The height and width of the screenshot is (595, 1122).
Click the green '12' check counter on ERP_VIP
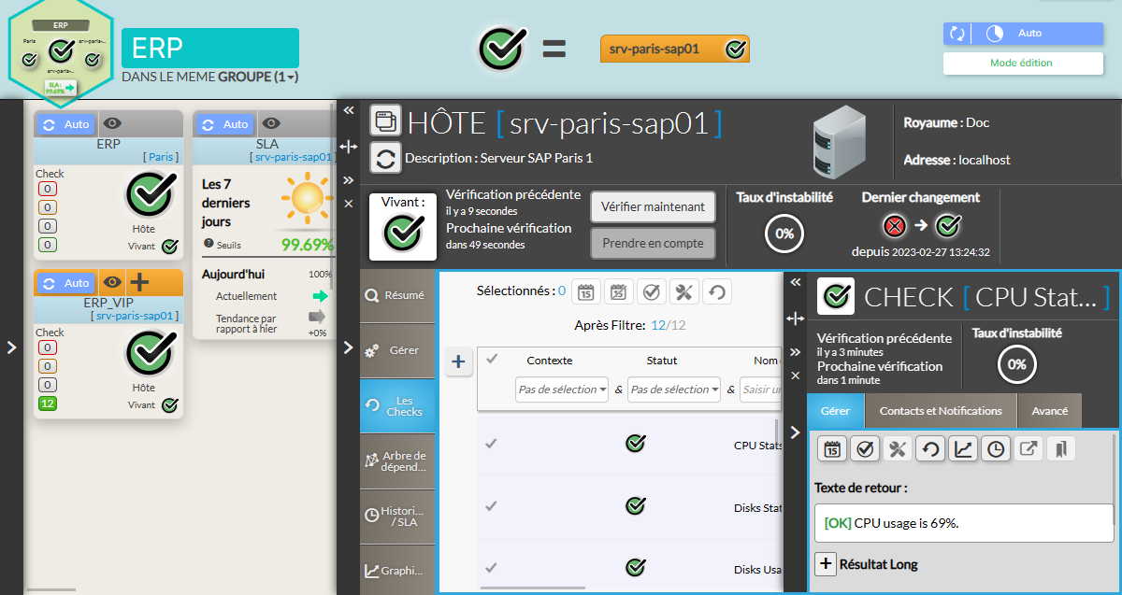pyautogui.click(x=48, y=404)
